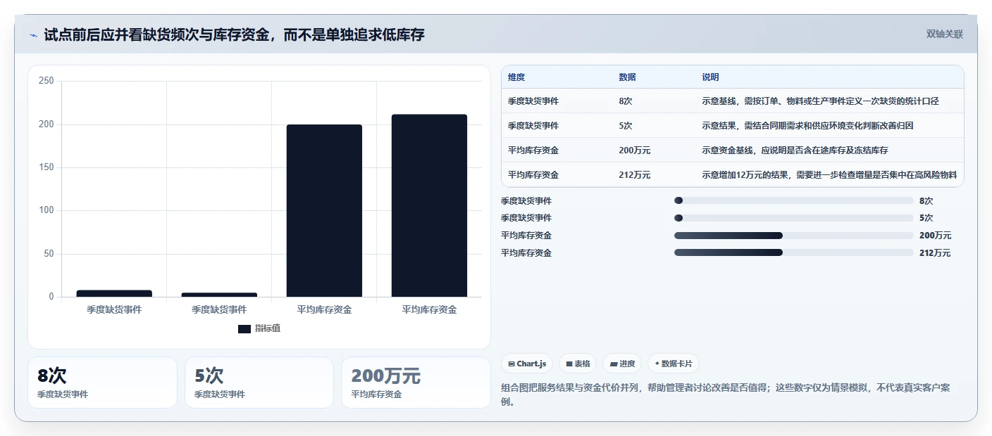
Task: Click the 200万元 cell in the table
Action: pos(635,150)
